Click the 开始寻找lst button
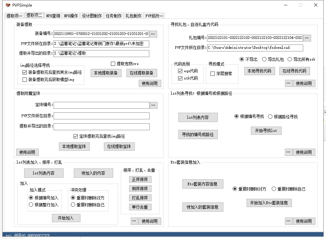The width and height of the screenshot is (326, 239). click(266, 131)
